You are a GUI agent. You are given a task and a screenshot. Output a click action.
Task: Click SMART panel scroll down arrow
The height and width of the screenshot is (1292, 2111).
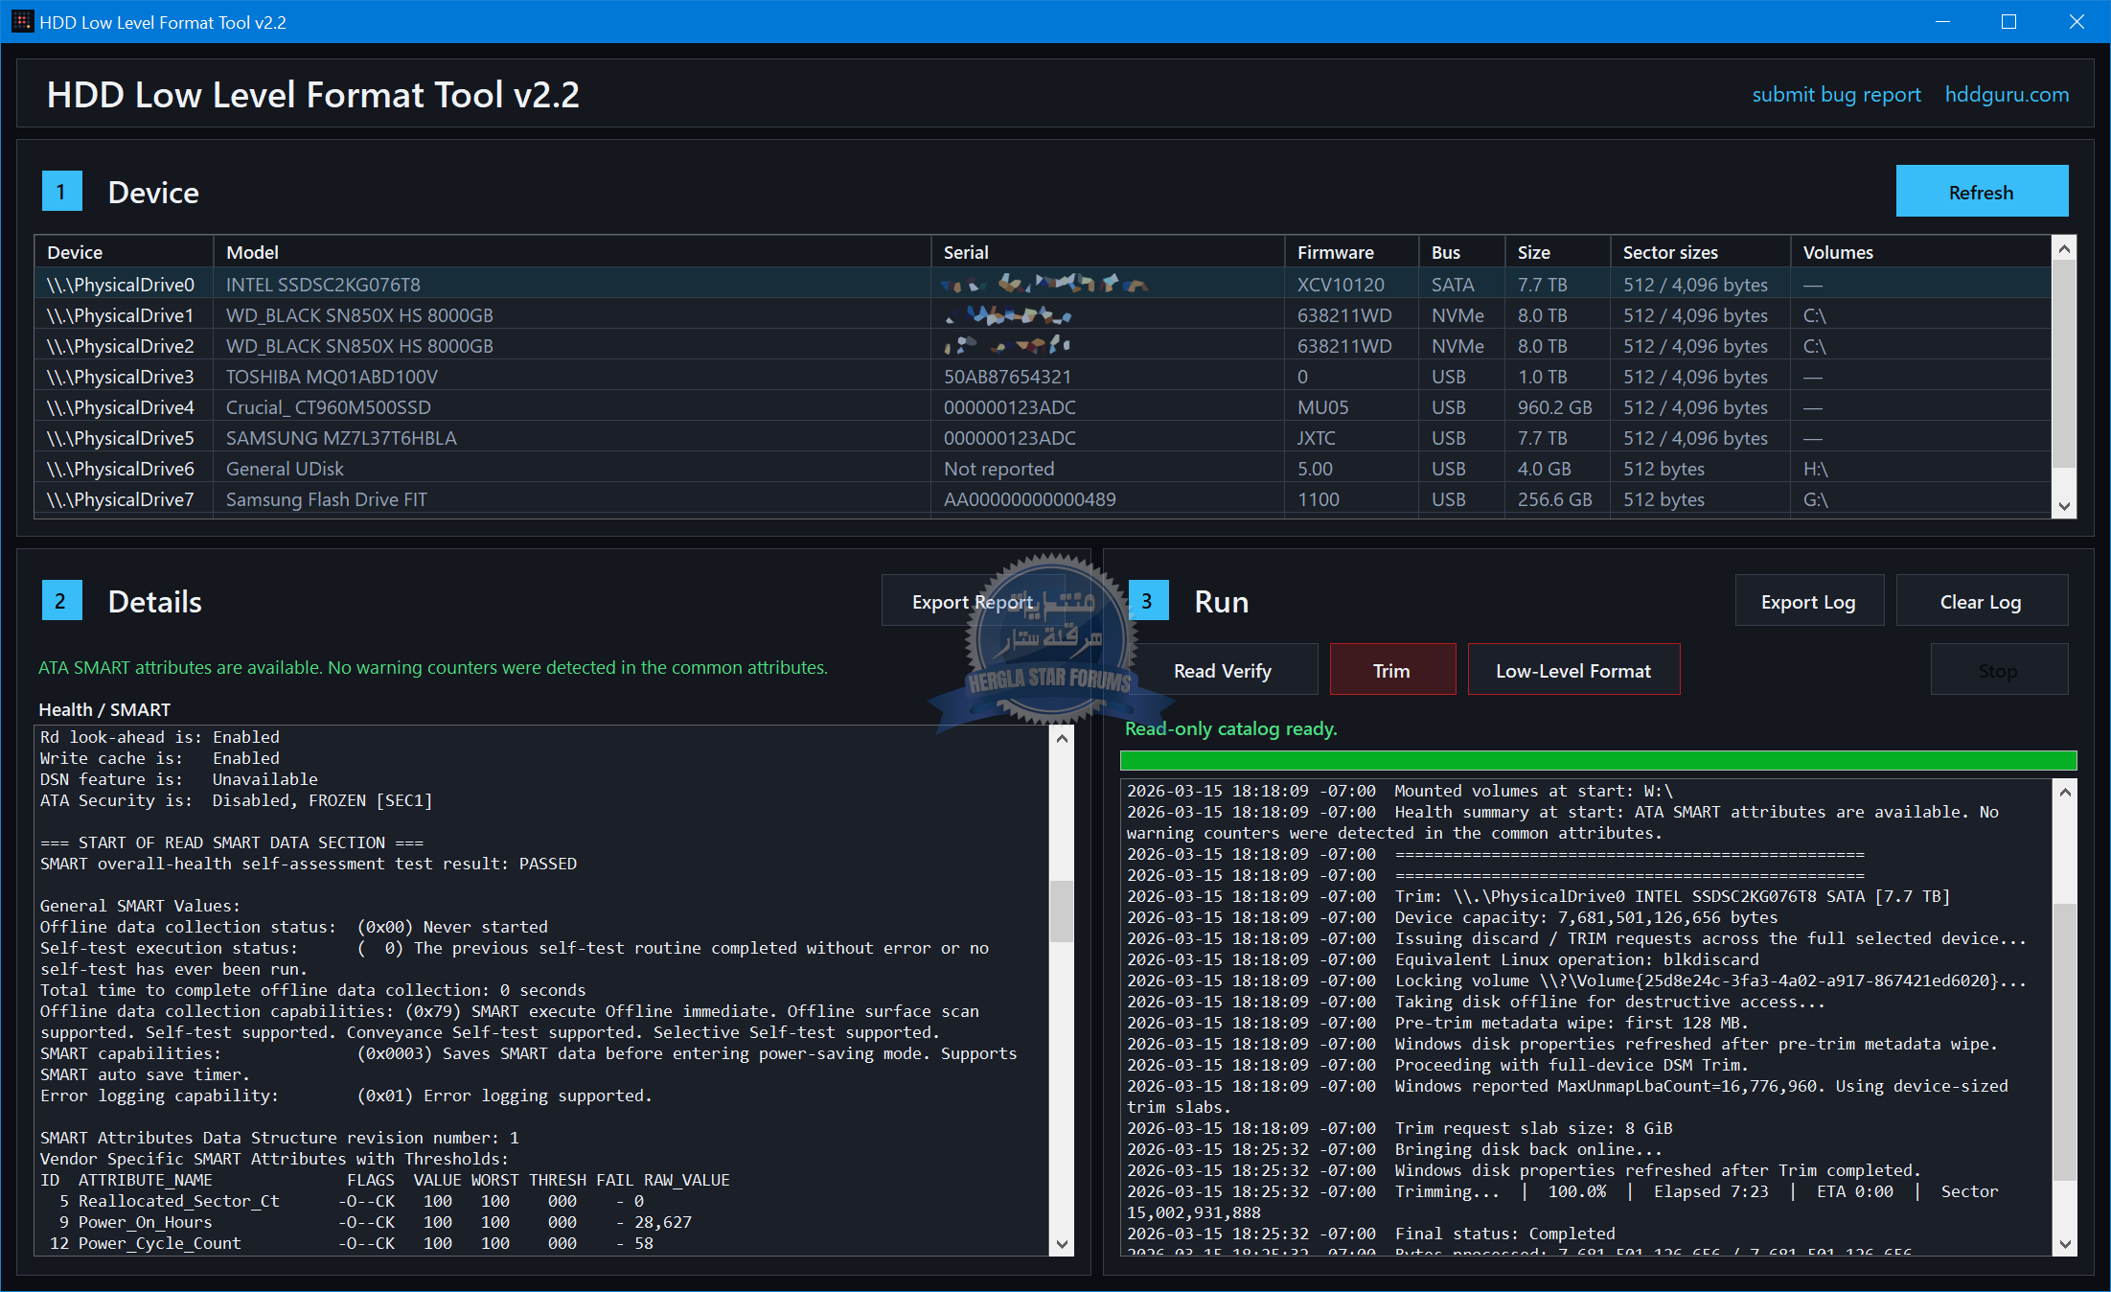1062,1244
